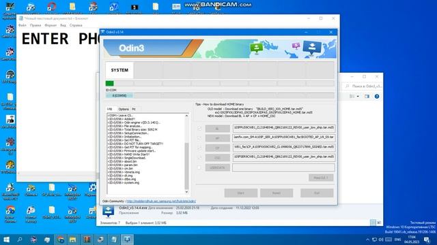Open the Explorer help question mark icon
This screenshot has height=245, width=437.
click(377, 97)
